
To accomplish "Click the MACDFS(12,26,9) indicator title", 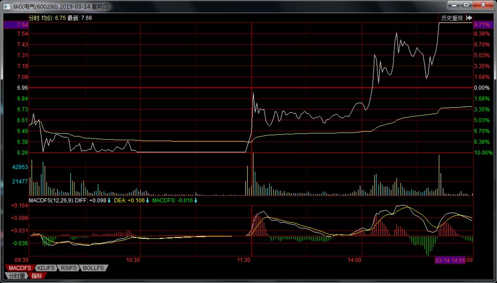I will [51, 200].
